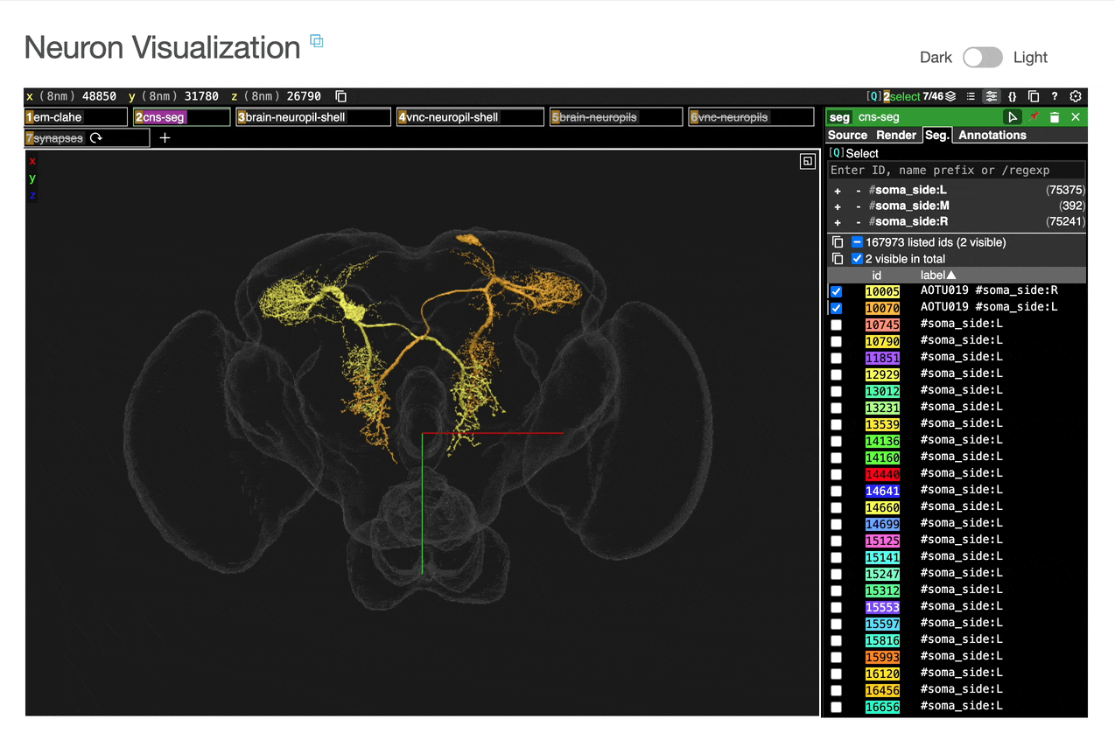Expand the #soma_side:L tag group
The height and width of the screenshot is (747, 1115).
point(837,189)
